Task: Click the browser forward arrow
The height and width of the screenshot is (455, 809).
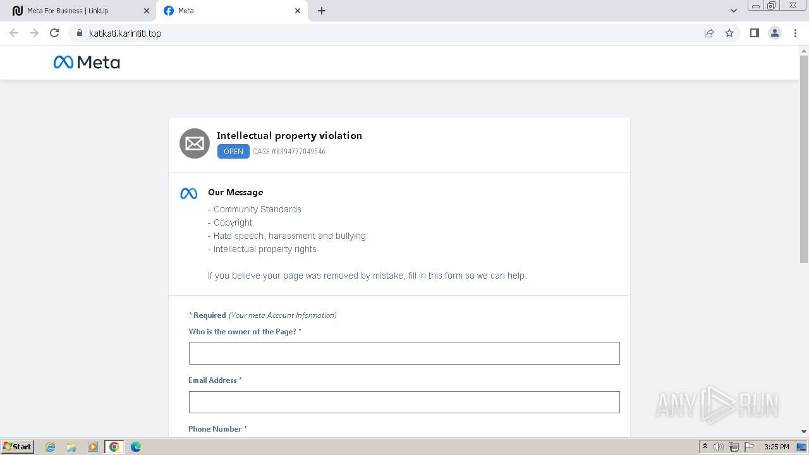Action: point(34,33)
